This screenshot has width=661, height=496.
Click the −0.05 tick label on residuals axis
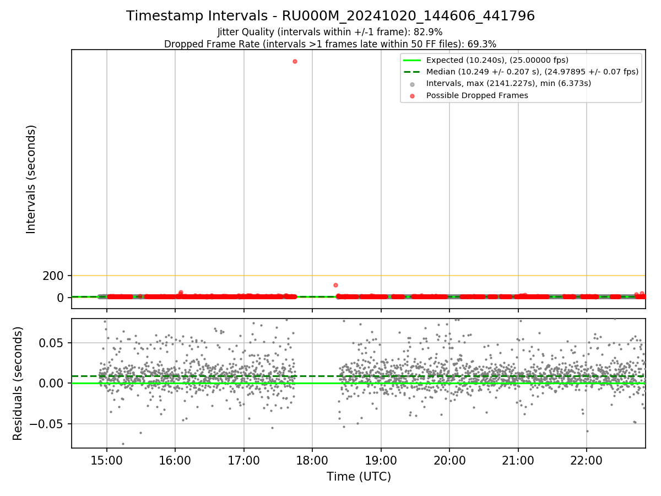pos(46,424)
